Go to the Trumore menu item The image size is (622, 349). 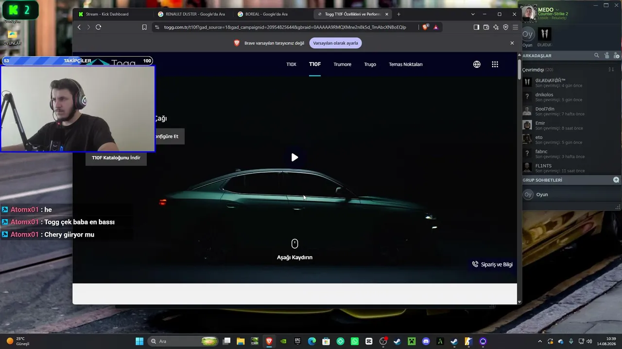click(x=342, y=64)
